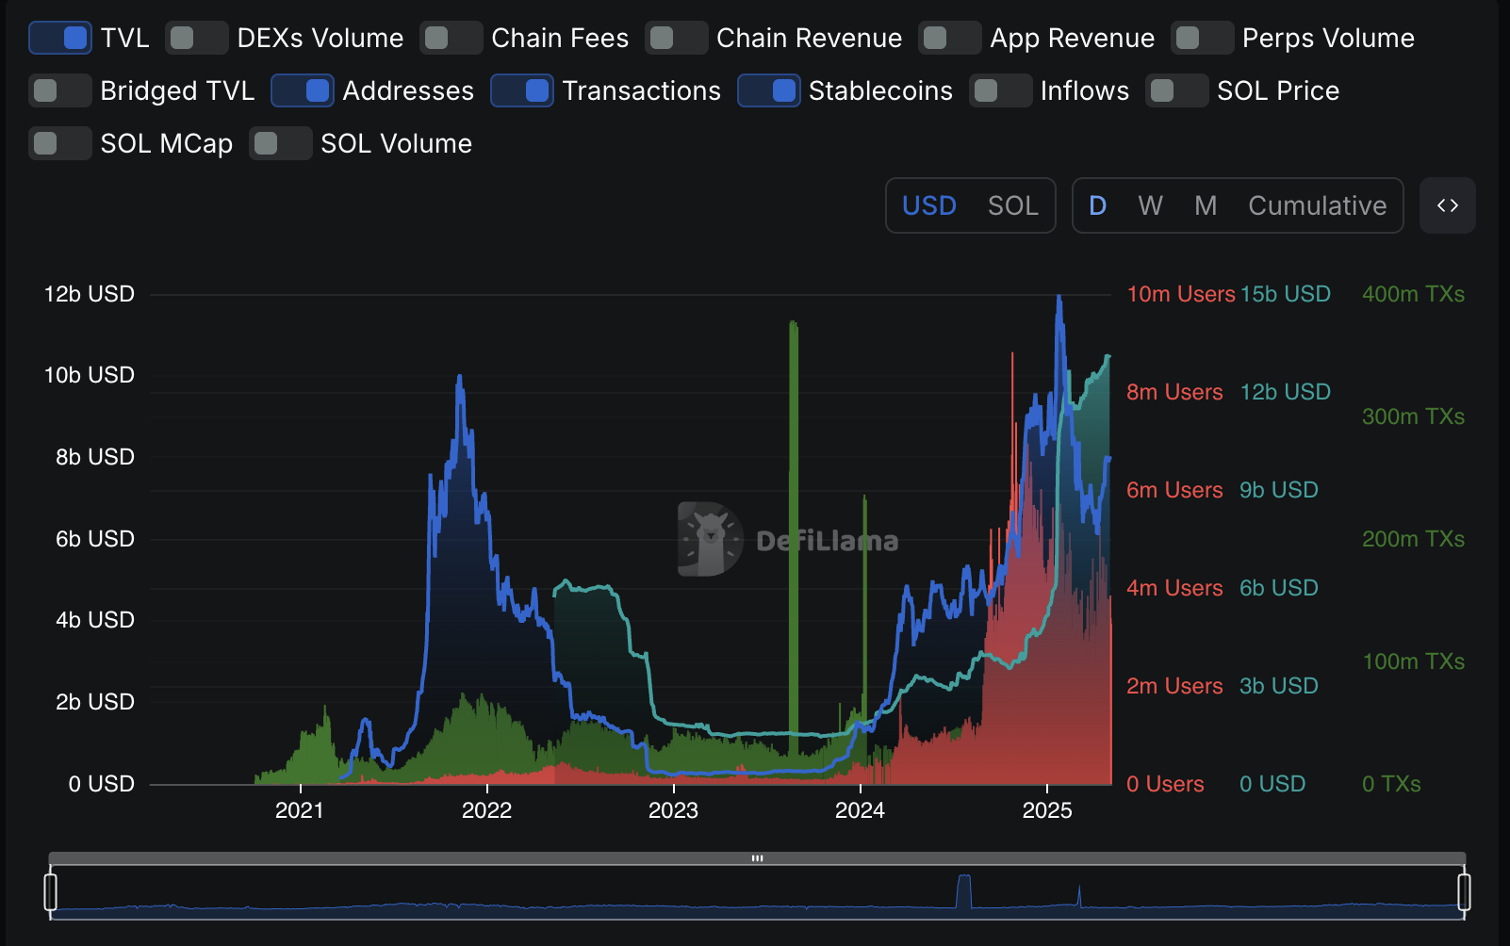Image resolution: width=1510 pixels, height=946 pixels.
Task: Switch to weekly W interval
Action: [x=1150, y=205]
